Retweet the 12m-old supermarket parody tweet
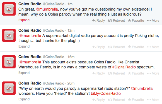 point(116,47)
